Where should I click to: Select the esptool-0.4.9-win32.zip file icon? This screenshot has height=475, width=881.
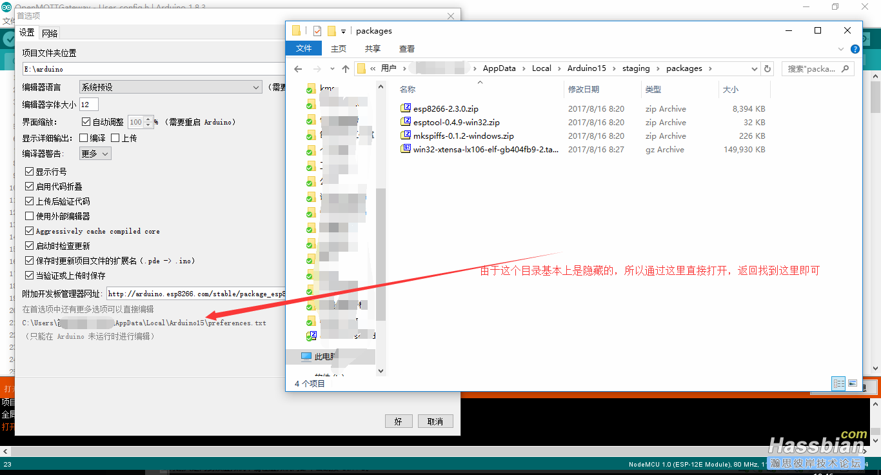[x=406, y=122]
